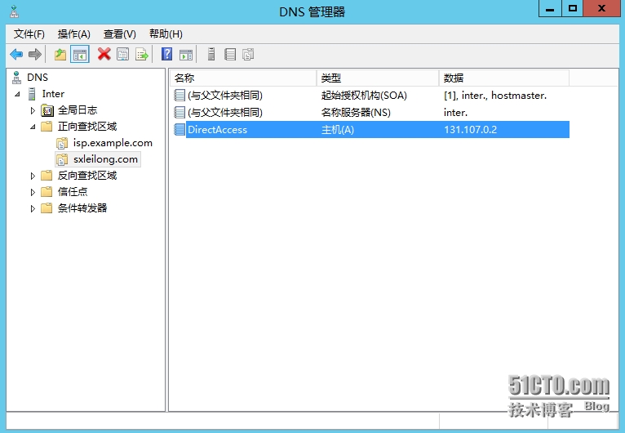
Task: Click the 'inter.' NS data cell
Action: tap(455, 113)
